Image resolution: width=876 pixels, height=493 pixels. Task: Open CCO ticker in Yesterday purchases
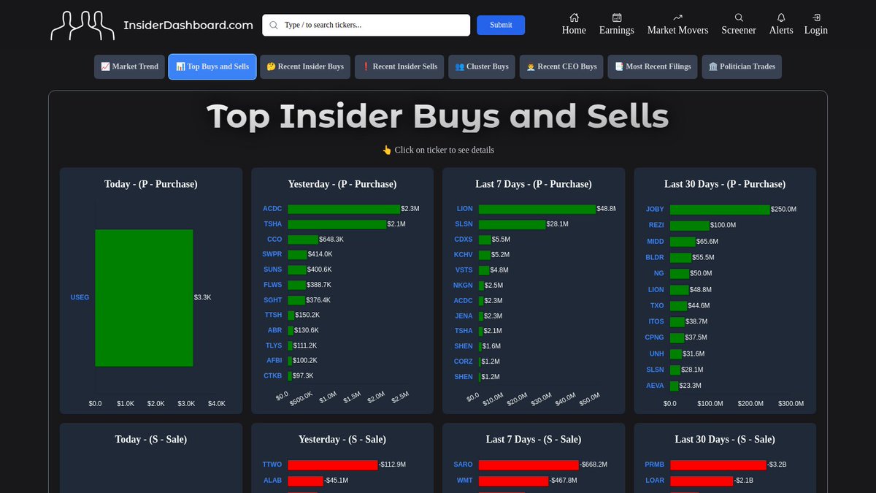[x=274, y=239]
